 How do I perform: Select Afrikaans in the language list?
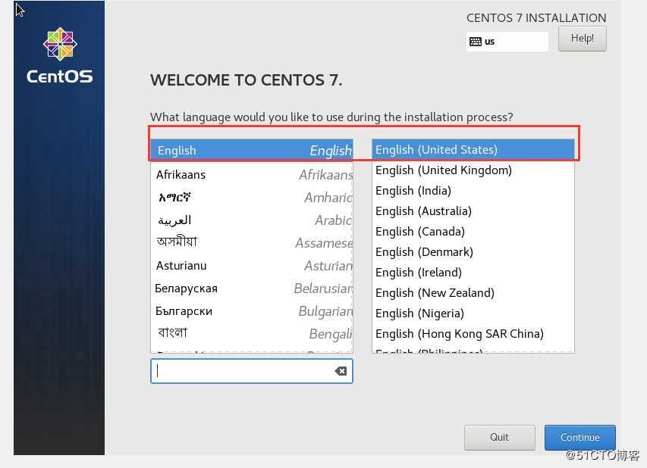252,175
